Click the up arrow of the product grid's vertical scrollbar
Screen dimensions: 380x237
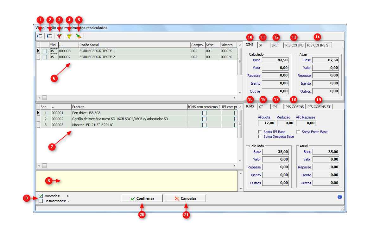point(240,106)
